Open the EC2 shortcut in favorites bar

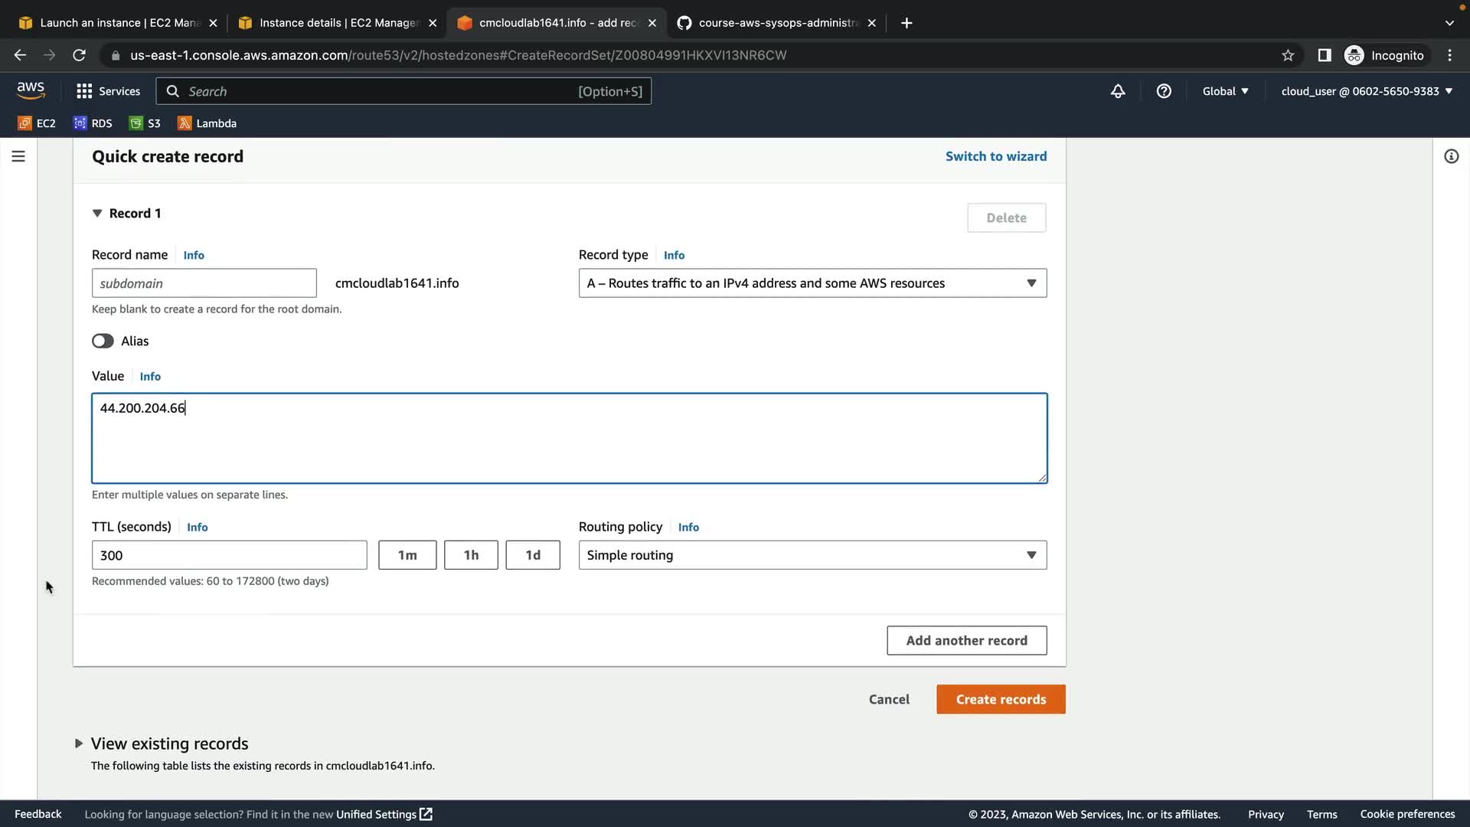(37, 123)
